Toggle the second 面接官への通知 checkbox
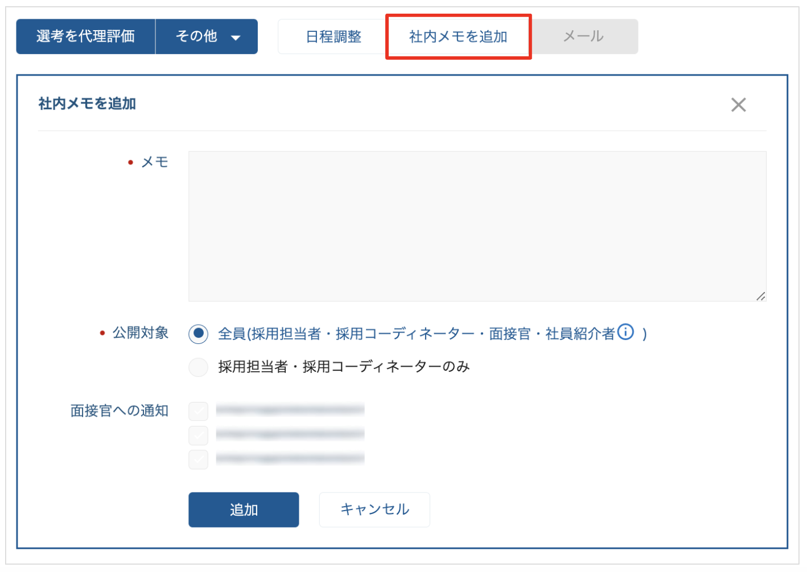 coord(198,435)
